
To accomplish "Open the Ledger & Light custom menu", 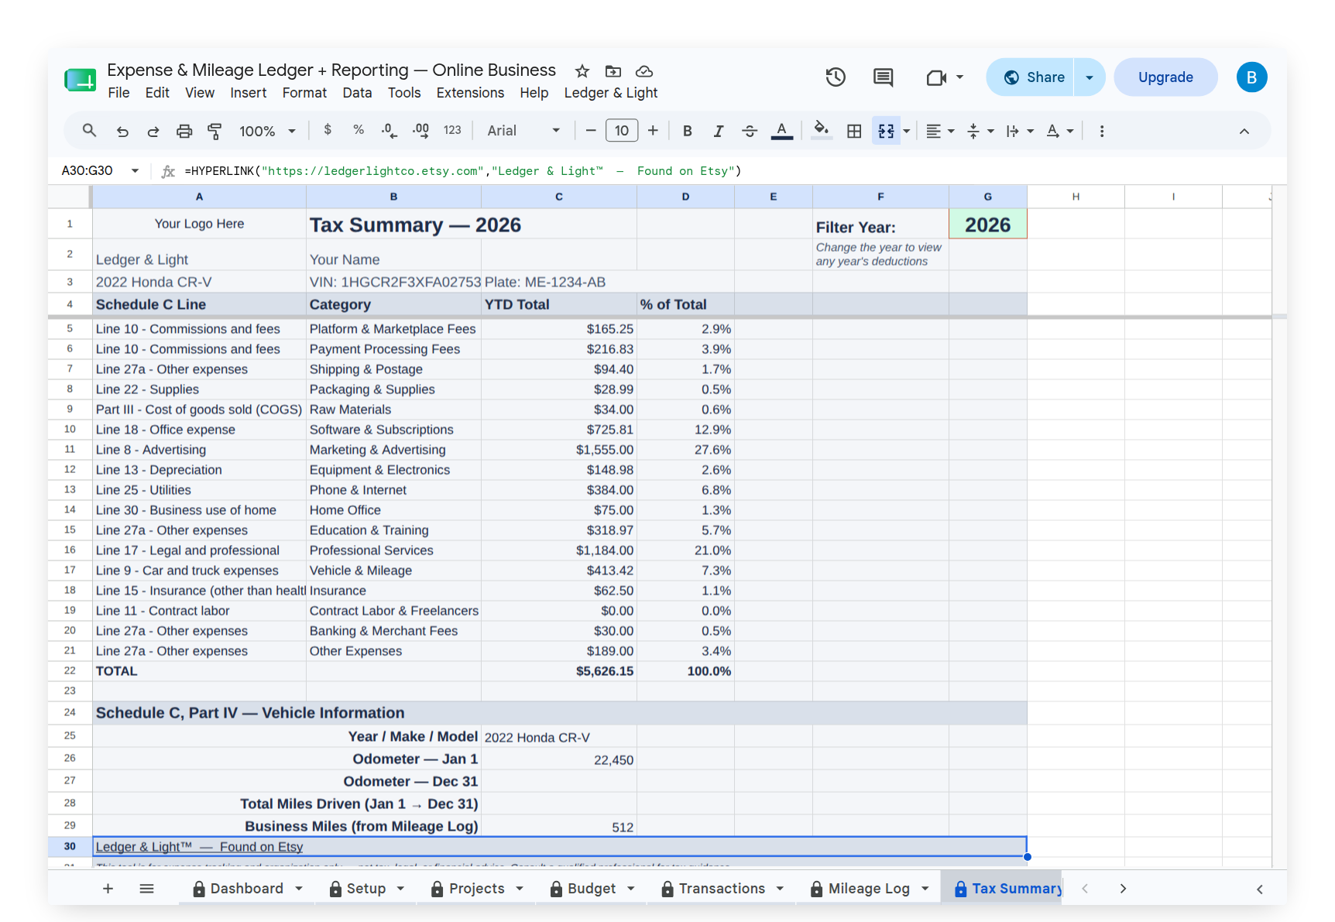I will (611, 93).
